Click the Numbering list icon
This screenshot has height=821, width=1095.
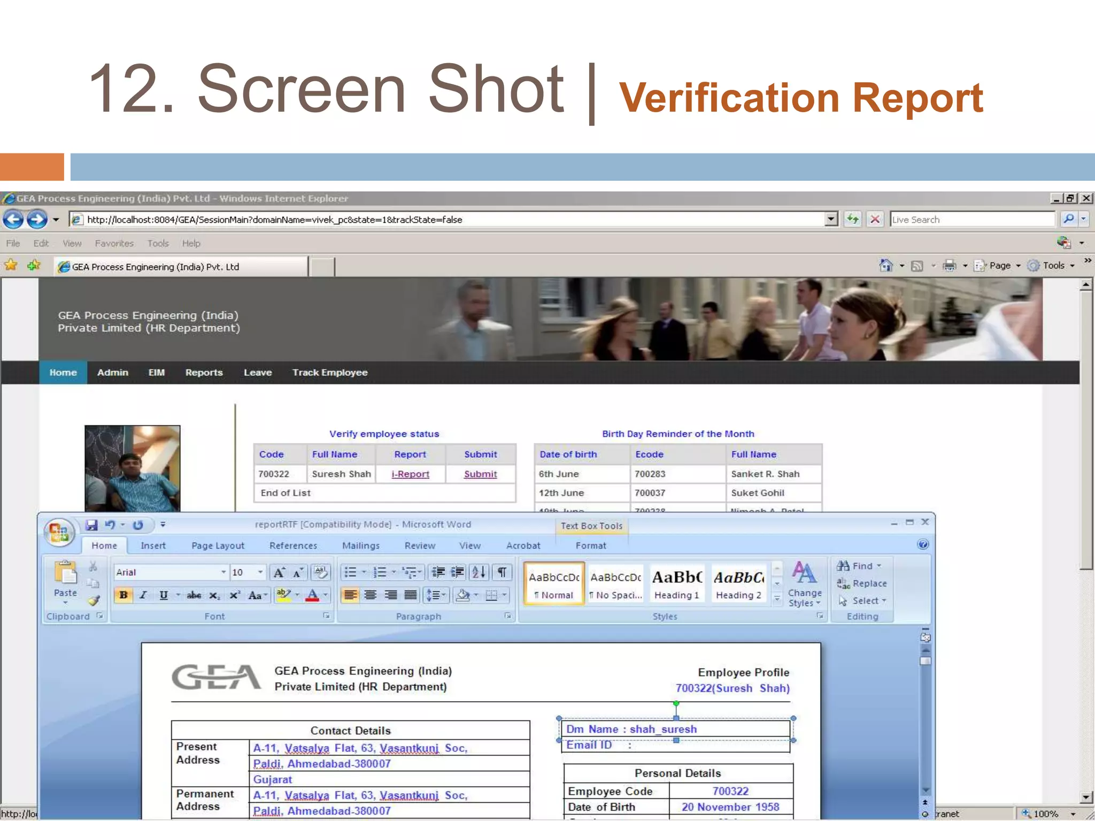click(x=380, y=572)
